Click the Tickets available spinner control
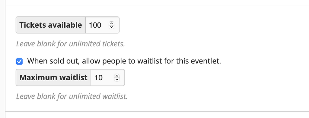Screen dimensions: 309x118 [x=112, y=25]
